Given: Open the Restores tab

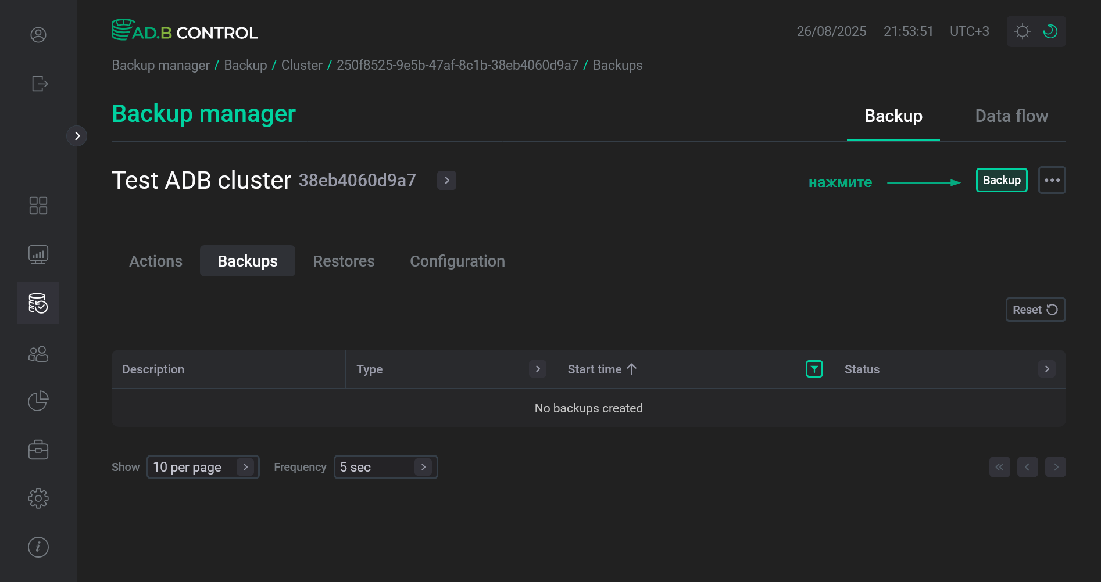Looking at the screenshot, I should [x=344, y=261].
